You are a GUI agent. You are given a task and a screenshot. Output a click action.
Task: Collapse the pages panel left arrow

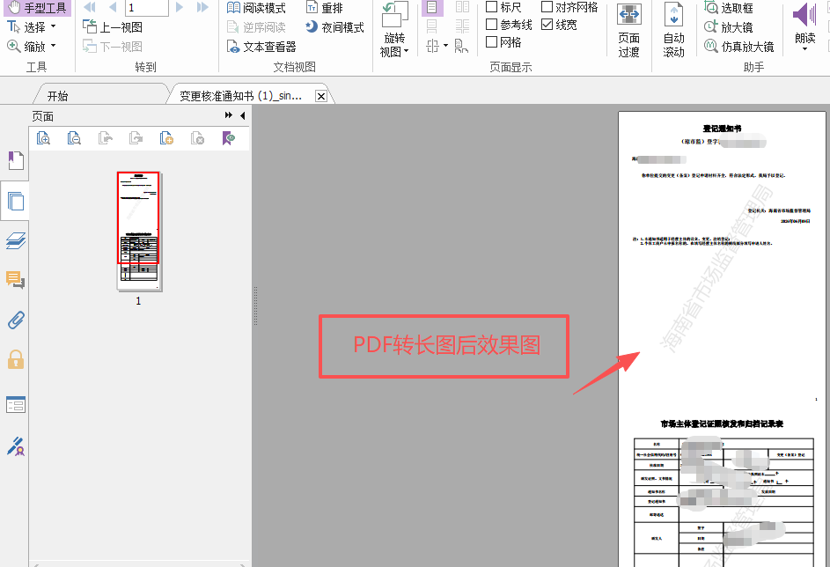coord(242,114)
